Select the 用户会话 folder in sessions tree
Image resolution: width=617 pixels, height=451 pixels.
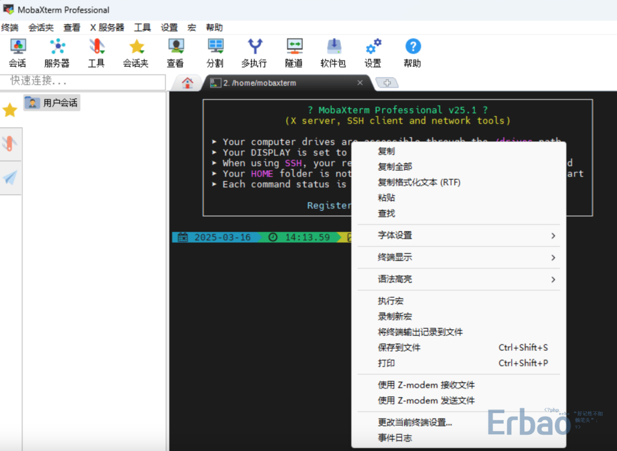(x=52, y=103)
